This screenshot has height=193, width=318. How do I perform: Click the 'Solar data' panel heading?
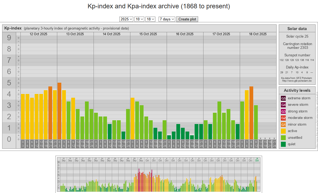(x=297, y=28)
